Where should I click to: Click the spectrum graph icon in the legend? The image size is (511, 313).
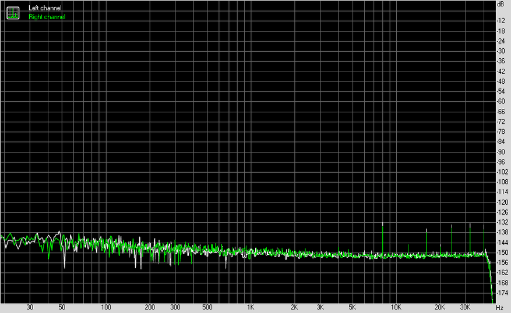click(x=13, y=13)
